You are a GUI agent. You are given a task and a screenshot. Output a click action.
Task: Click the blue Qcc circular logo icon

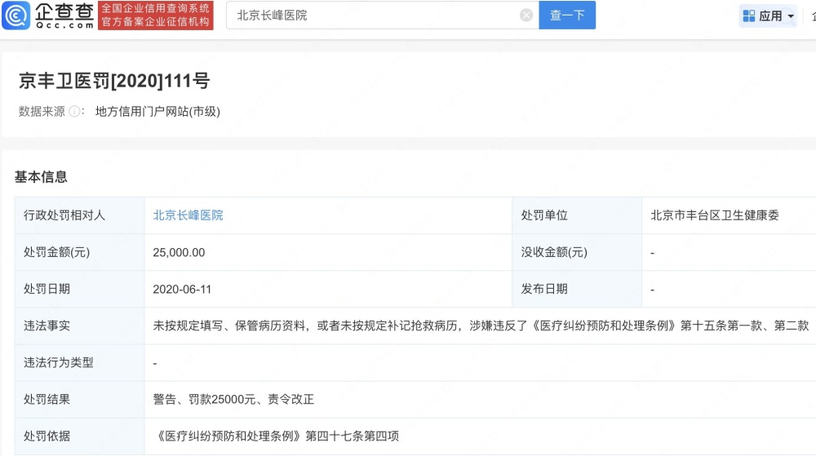(16, 15)
